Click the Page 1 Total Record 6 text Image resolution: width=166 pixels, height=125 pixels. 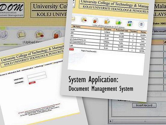(x=89, y=51)
